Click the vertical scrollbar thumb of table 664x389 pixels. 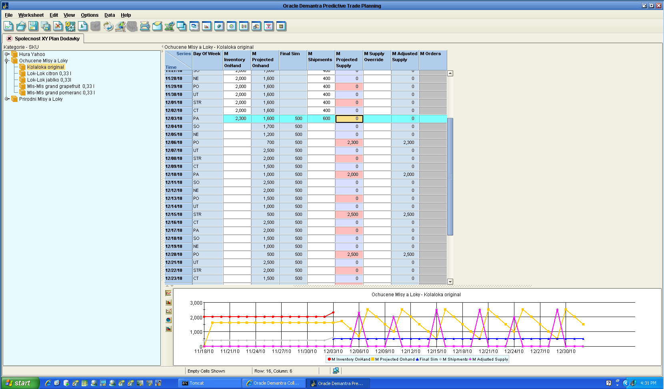[450, 177]
